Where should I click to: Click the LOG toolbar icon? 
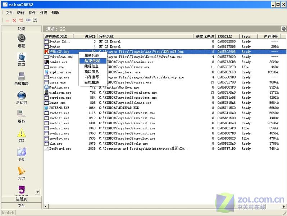coord(28,20)
